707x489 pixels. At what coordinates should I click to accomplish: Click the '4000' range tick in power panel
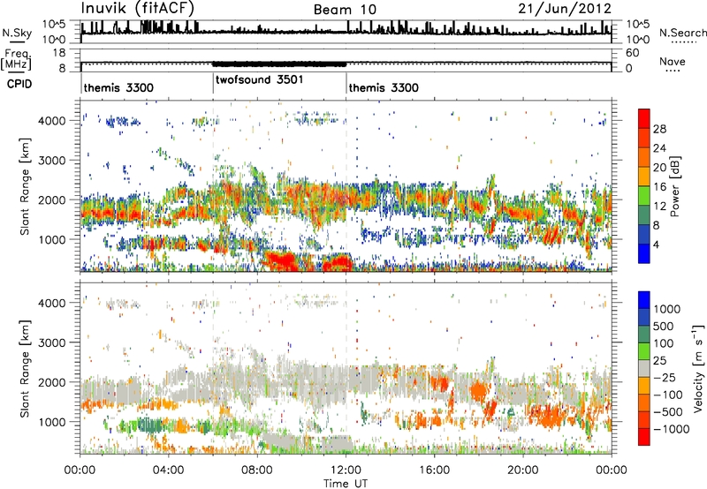tap(51, 121)
